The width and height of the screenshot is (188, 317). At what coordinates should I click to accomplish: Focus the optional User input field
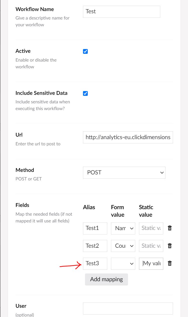pos(128,308)
